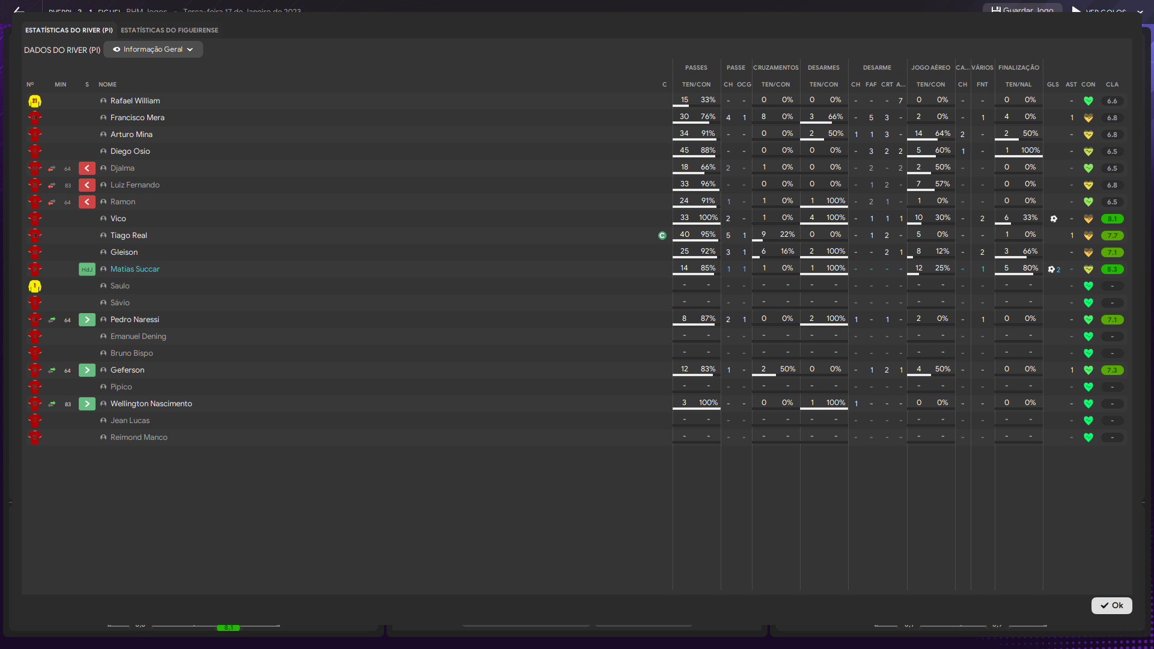Click condition heart icon for Reimond Manco
This screenshot has height=649, width=1154.
click(x=1088, y=437)
